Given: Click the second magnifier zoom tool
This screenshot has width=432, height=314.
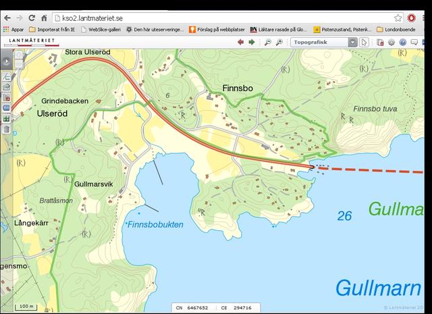Looking at the screenshot, I should point(279,42).
